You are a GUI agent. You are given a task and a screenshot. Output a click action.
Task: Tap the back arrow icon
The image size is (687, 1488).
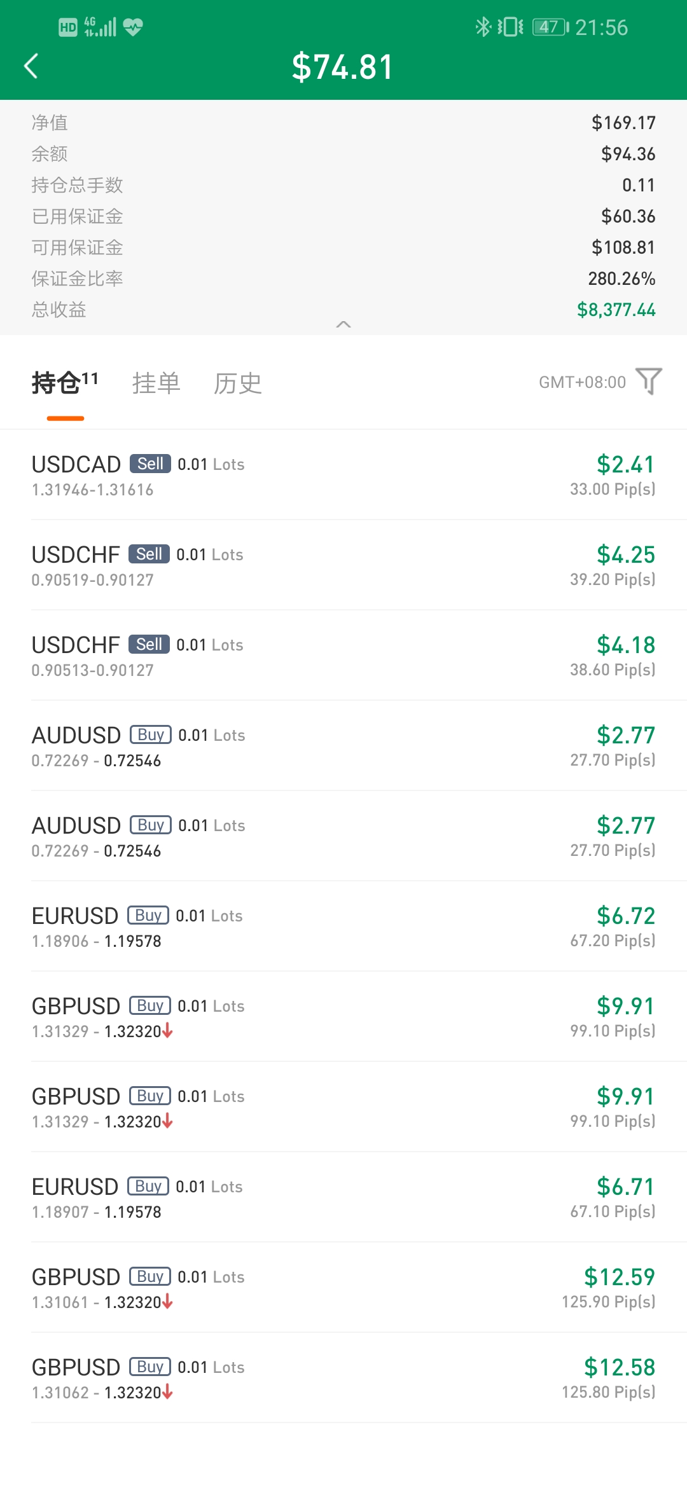[x=31, y=66]
